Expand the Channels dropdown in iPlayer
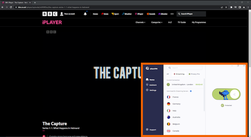 click(x=141, y=22)
